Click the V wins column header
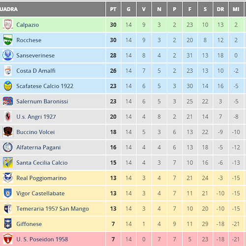The height and width of the screenshot is (246, 246). 144,9
